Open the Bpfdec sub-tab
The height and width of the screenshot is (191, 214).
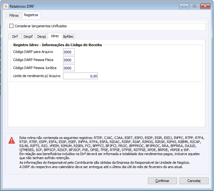[68, 37]
